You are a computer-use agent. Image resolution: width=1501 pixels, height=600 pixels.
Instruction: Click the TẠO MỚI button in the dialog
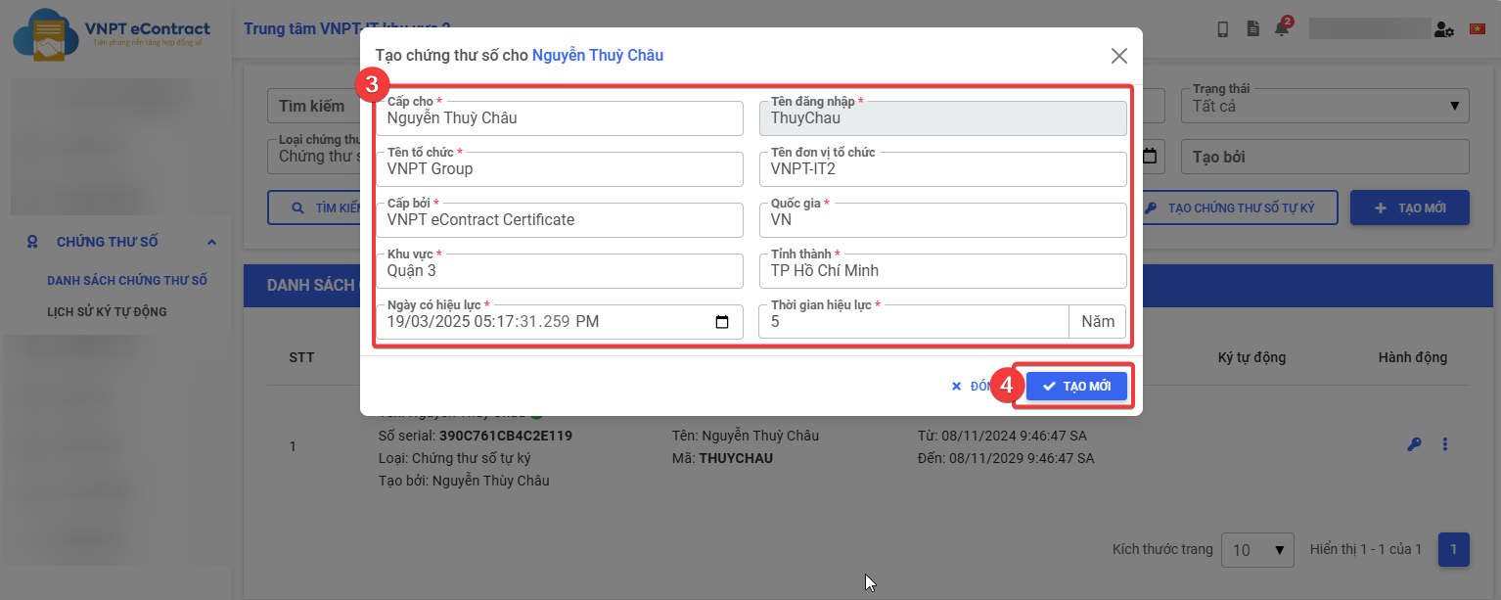[1076, 387]
